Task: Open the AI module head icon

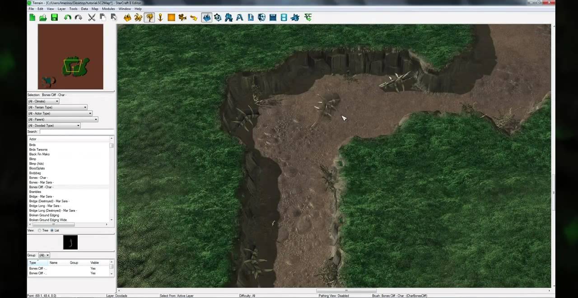Action: point(261,18)
